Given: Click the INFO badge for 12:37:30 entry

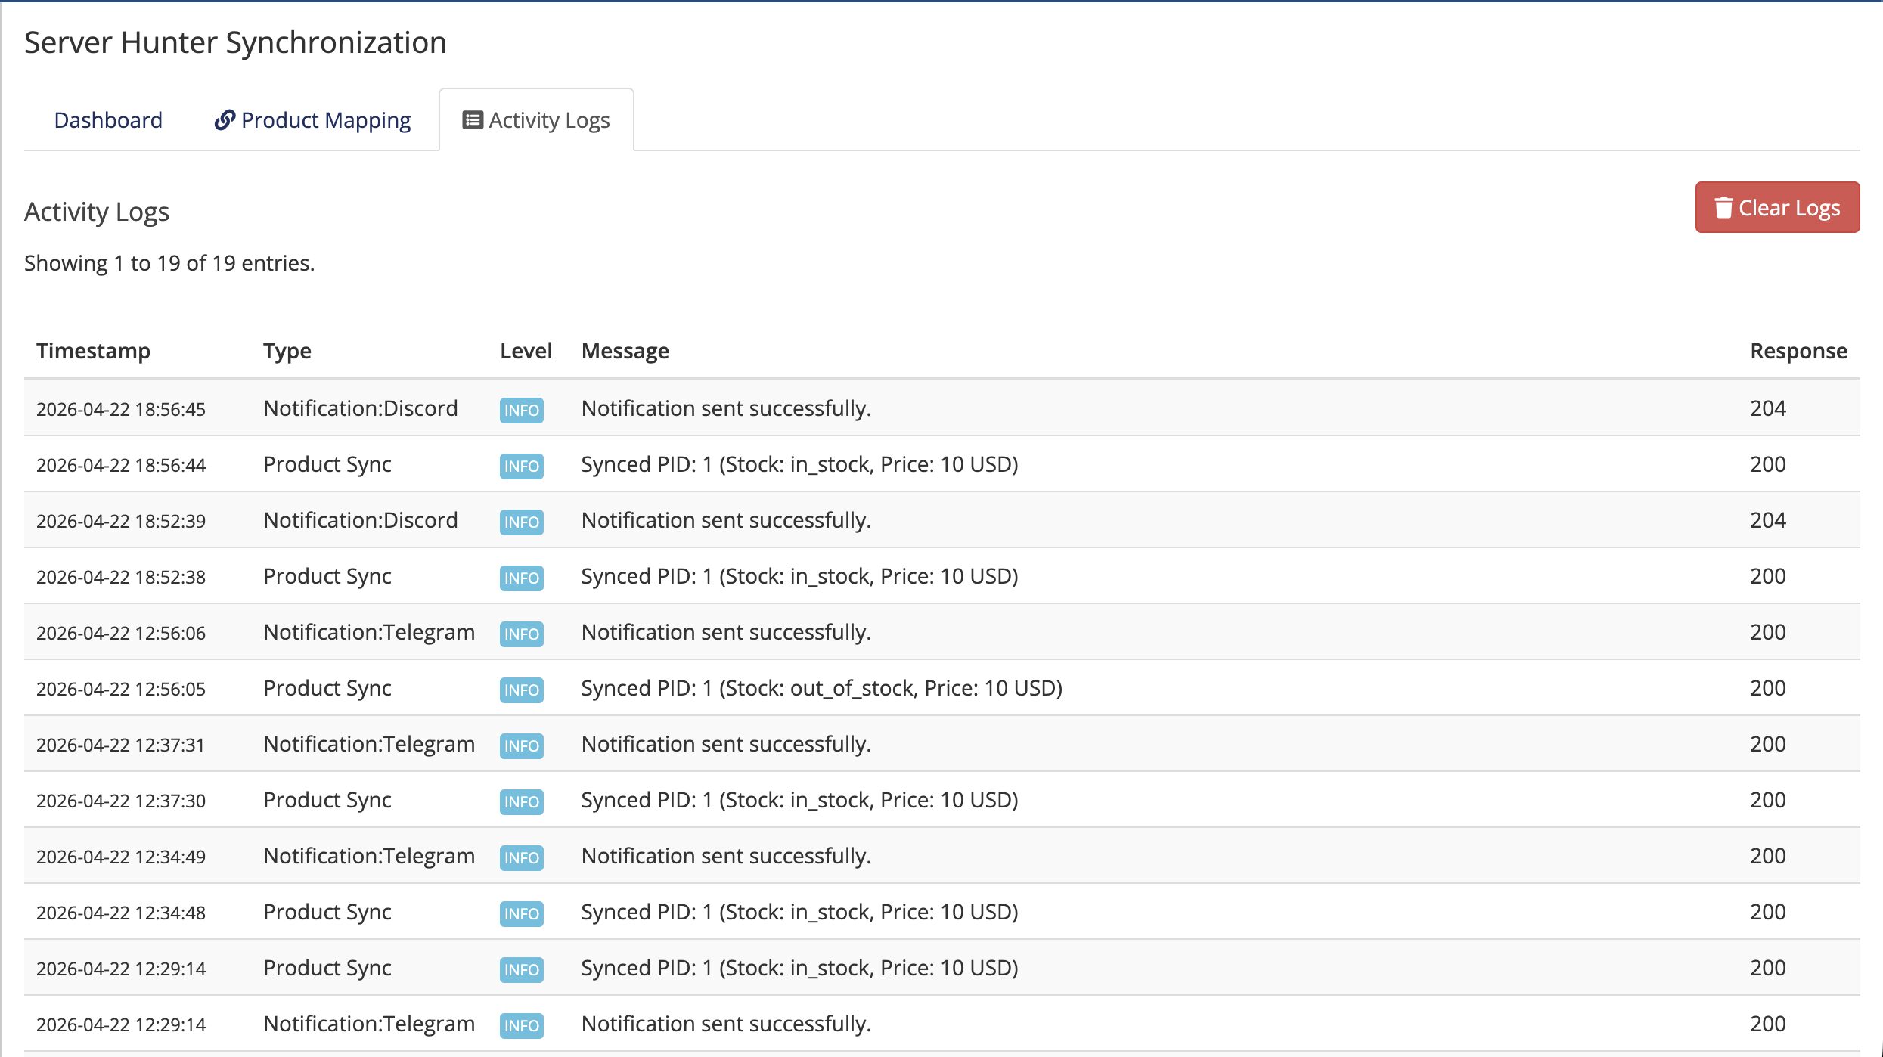Looking at the screenshot, I should (x=521, y=801).
